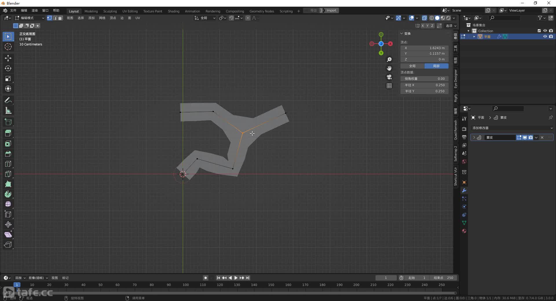This screenshot has width=556, height=301.
Task: Open 回放 playback dropdown
Action: pos(20,278)
